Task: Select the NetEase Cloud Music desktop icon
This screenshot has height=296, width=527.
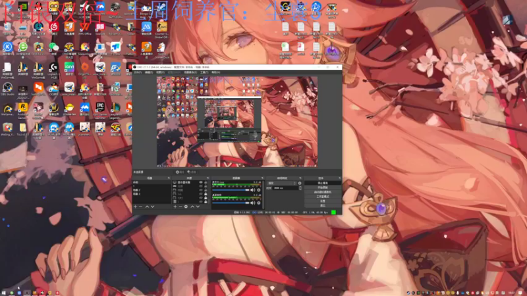Action: 54,28
